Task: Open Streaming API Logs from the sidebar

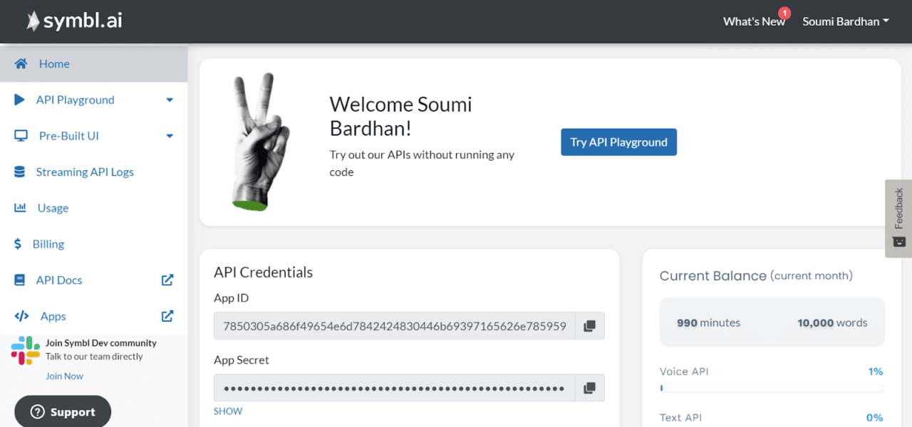Action: (x=19, y=172)
